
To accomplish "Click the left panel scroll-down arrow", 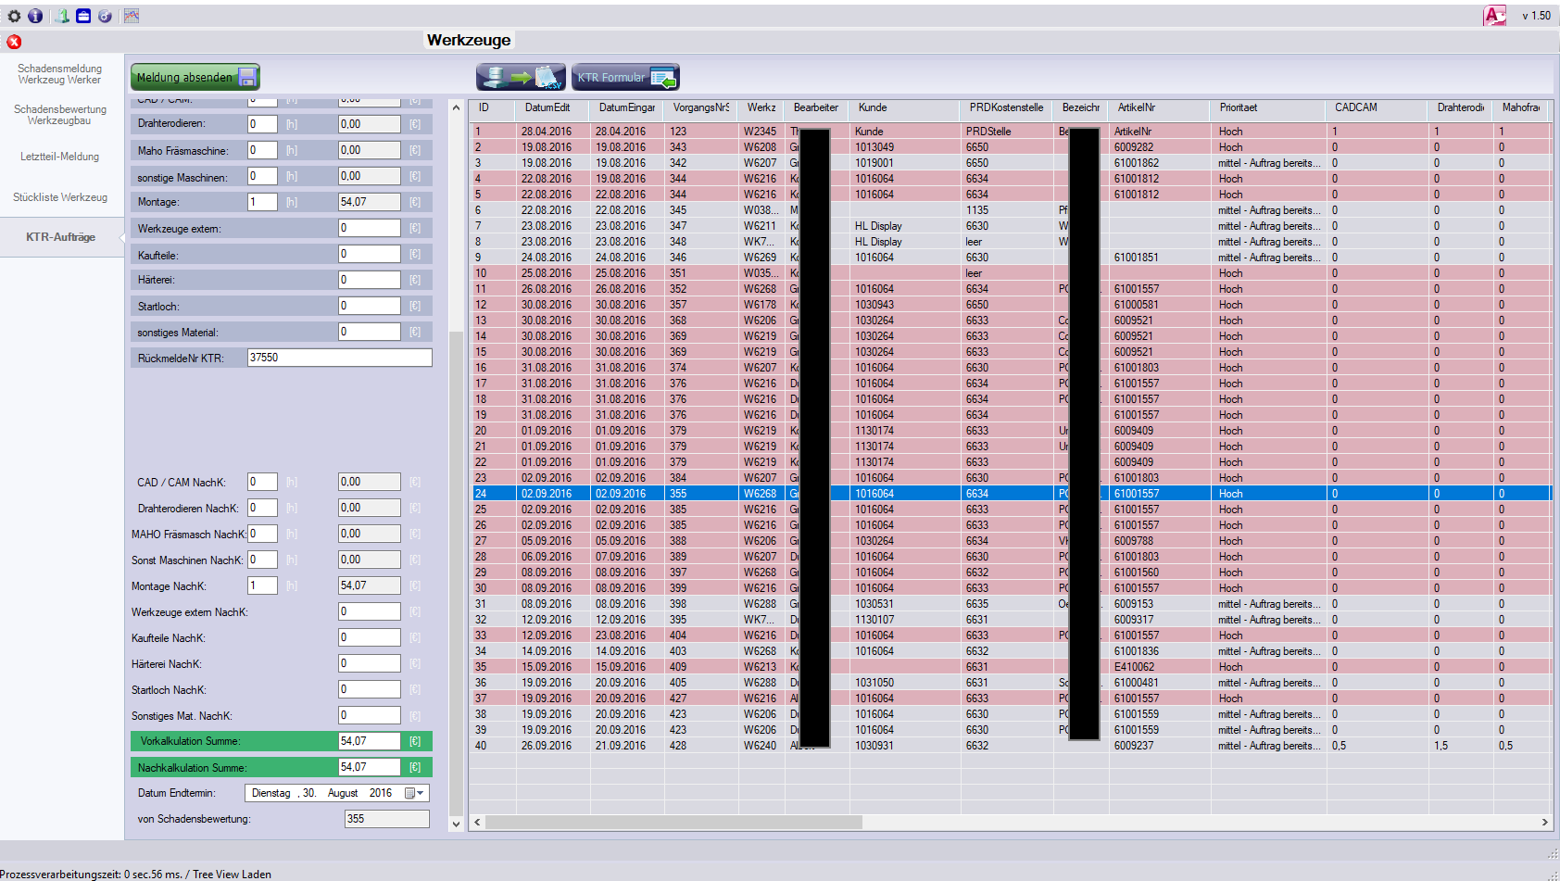I will coord(456,824).
